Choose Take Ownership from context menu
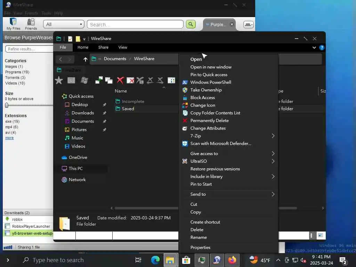 click(206, 90)
